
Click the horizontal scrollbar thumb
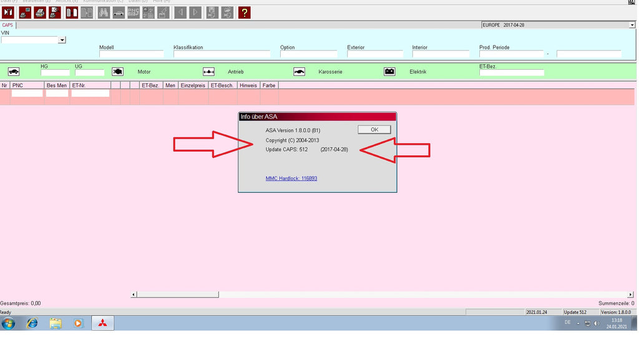[178, 295]
